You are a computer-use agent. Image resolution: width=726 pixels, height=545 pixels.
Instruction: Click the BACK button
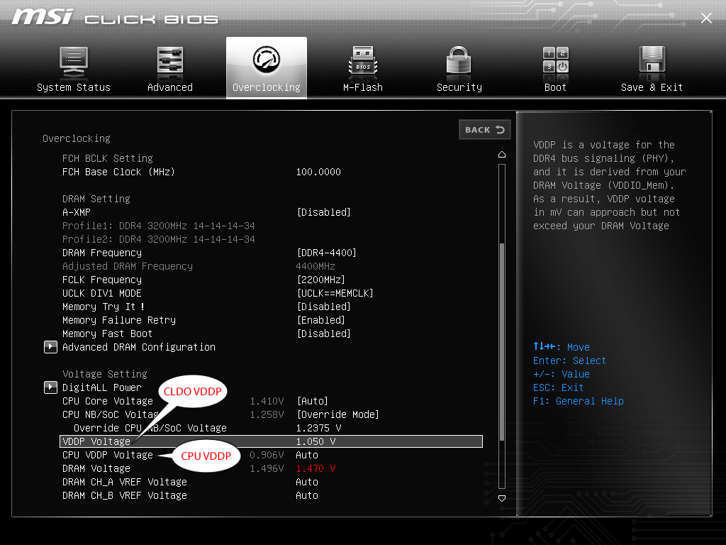coord(485,130)
